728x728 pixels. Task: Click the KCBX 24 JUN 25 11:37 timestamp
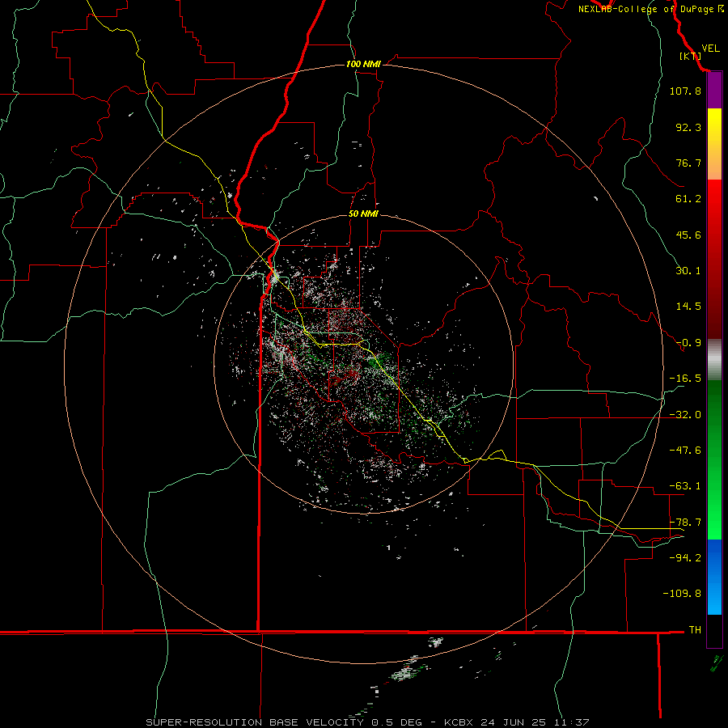coord(517,722)
